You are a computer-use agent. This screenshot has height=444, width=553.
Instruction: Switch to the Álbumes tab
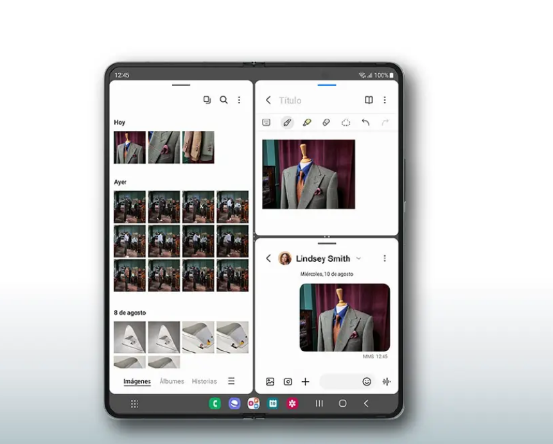(171, 381)
